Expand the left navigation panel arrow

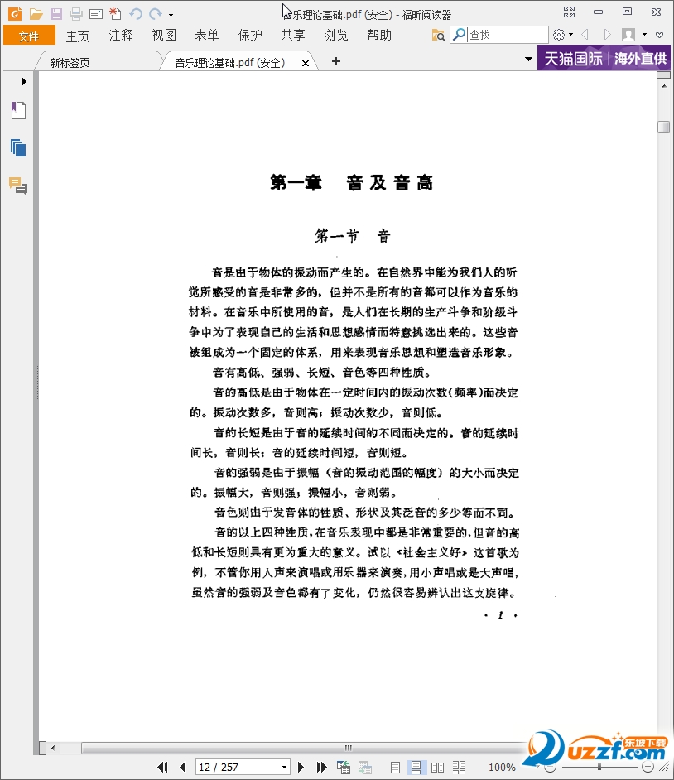24,81
